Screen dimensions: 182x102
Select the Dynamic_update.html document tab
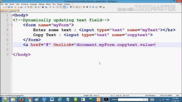click(x=9, y=11)
